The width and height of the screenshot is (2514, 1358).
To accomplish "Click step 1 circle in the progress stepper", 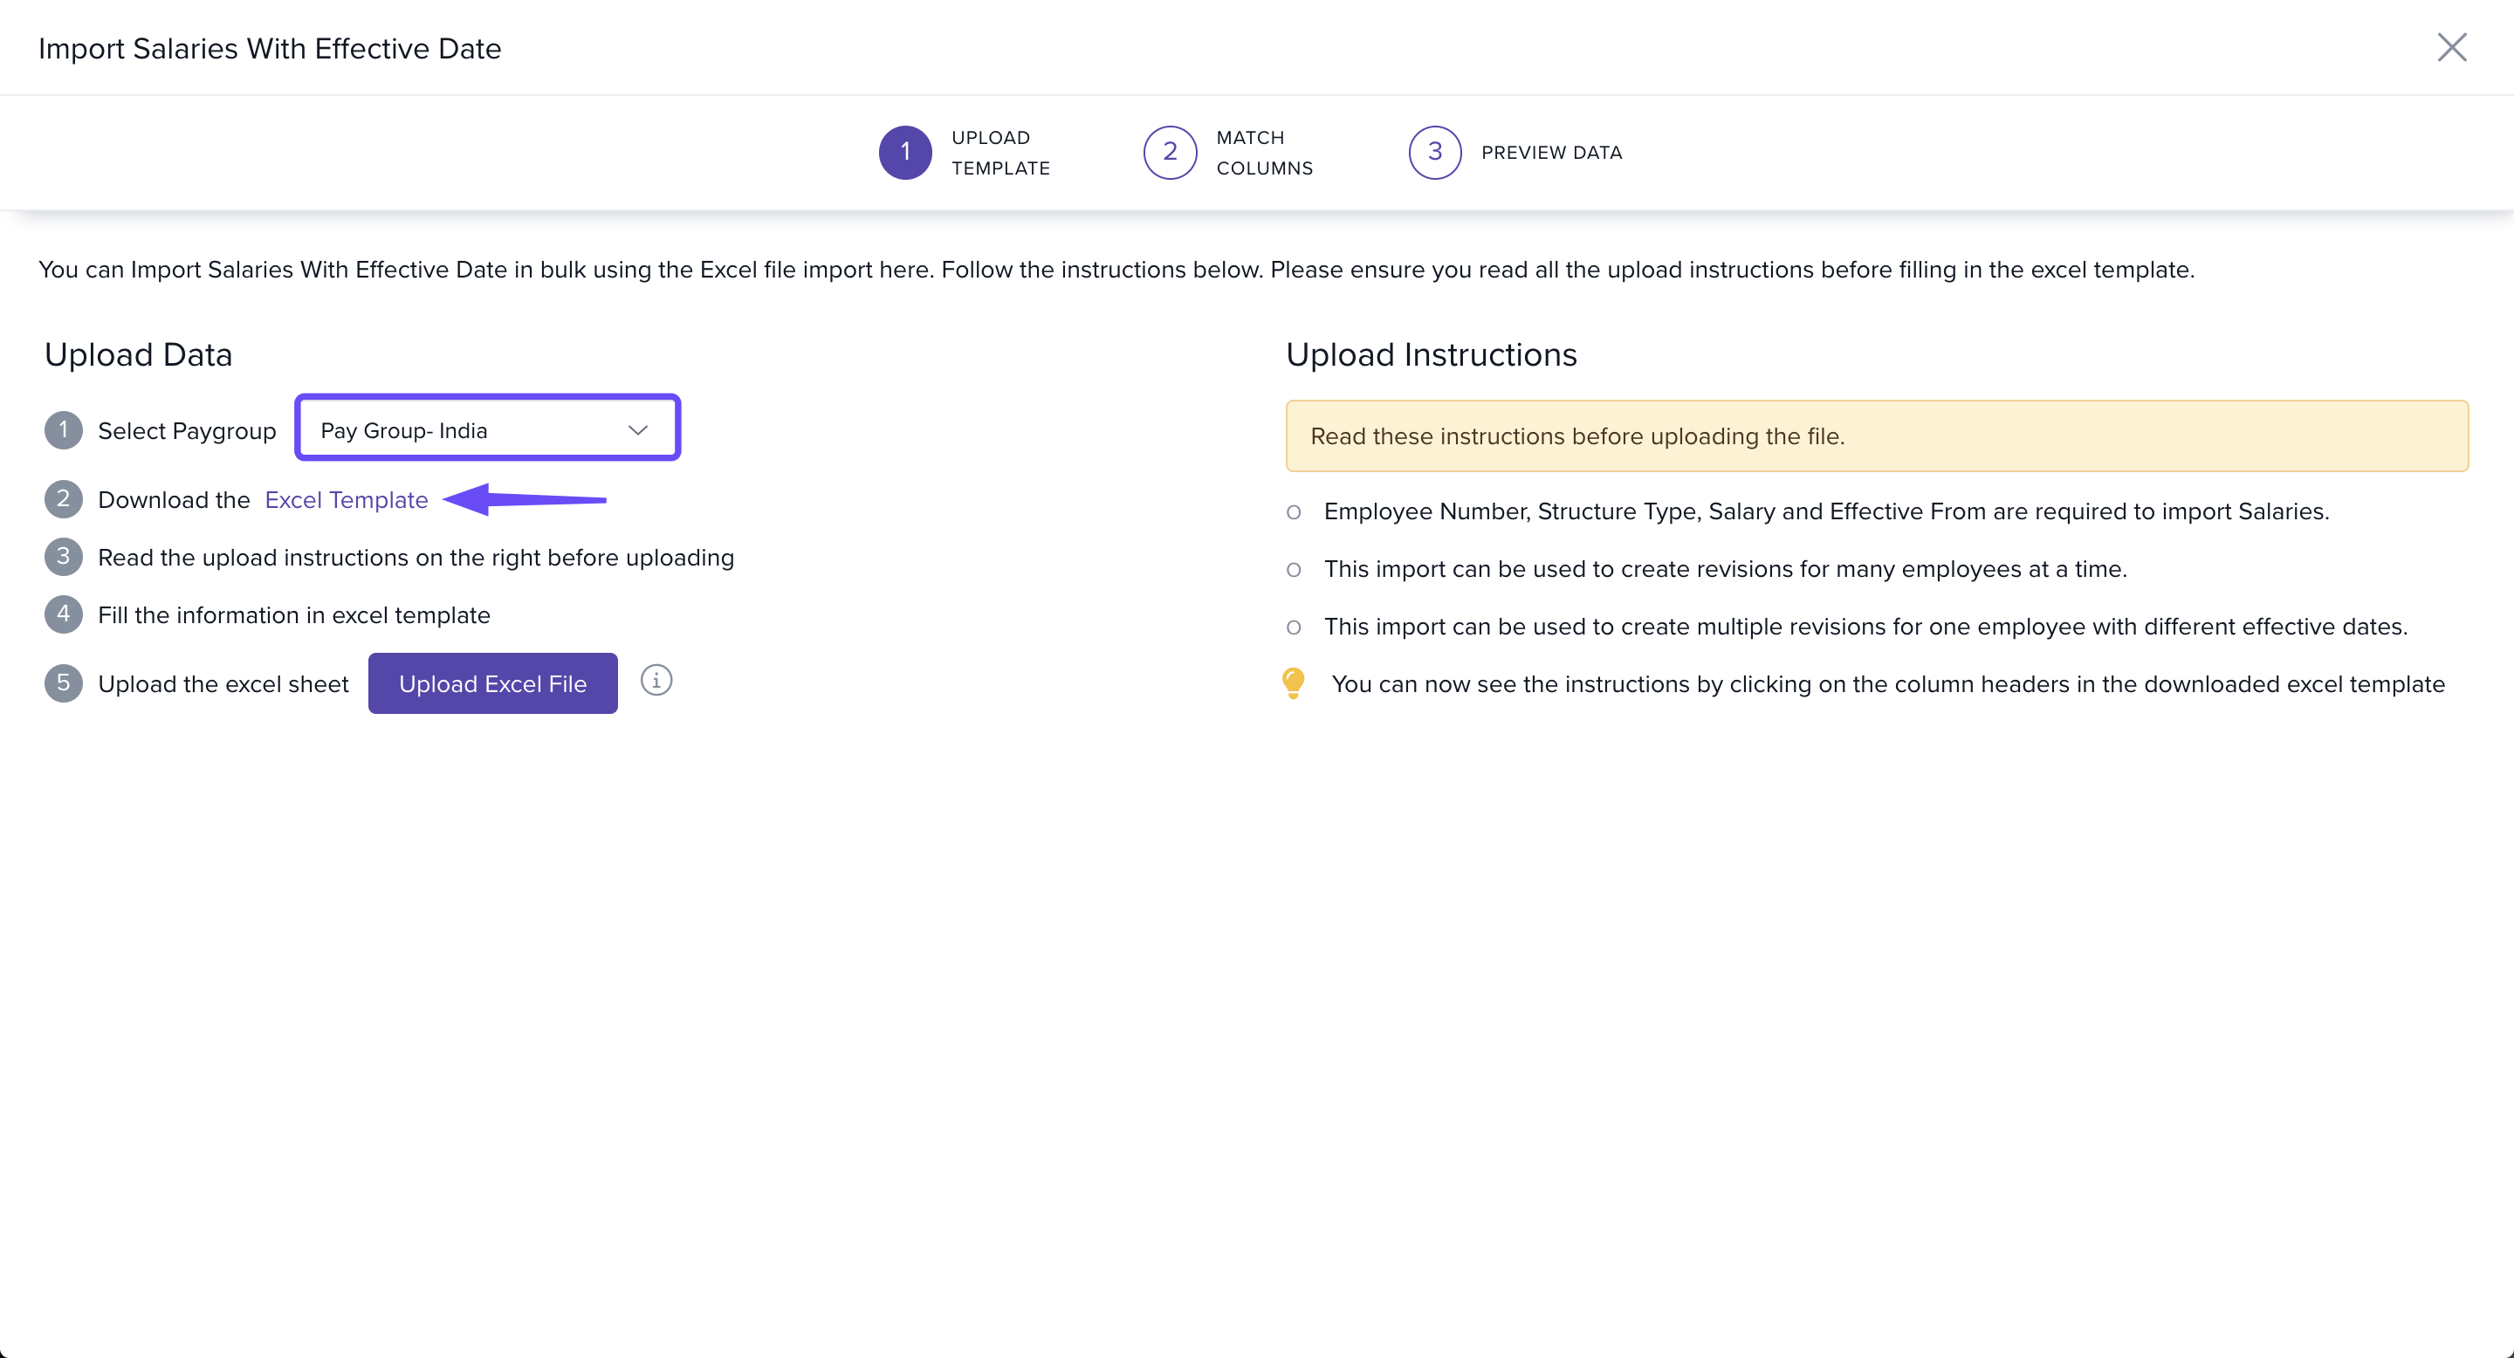I will point(904,152).
